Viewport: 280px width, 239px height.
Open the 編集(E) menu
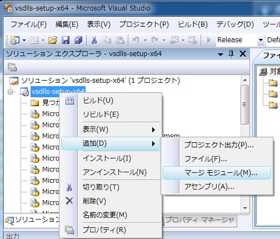point(67,24)
